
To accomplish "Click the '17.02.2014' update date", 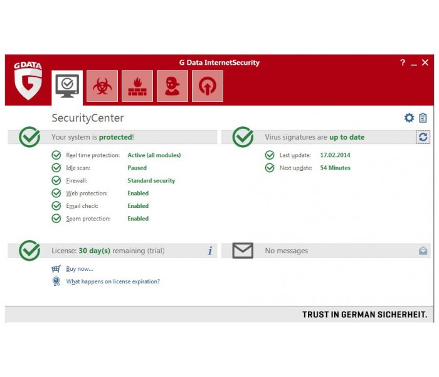I will click(335, 155).
